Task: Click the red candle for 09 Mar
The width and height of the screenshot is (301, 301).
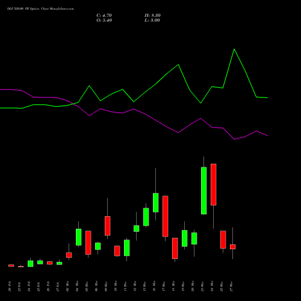Action: click(x=108, y=226)
